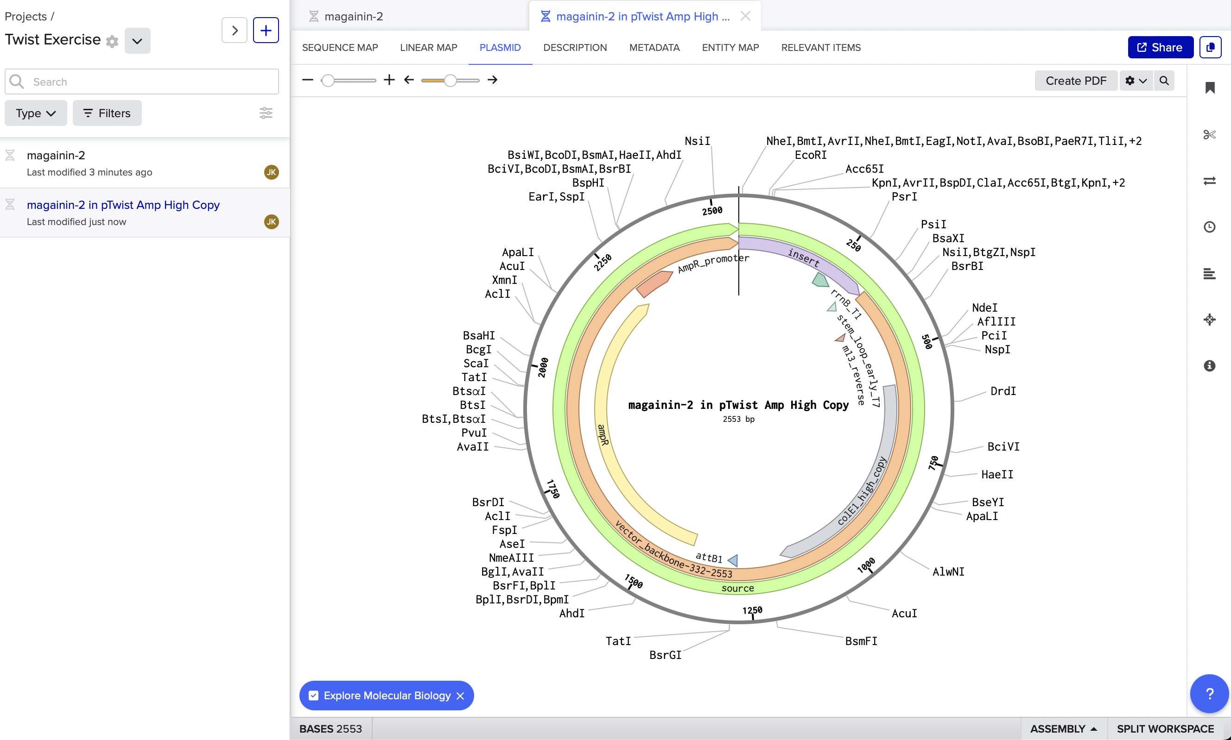This screenshot has width=1231, height=740.
Task: Open the Type filter dropdown
Action: (36, 113)
